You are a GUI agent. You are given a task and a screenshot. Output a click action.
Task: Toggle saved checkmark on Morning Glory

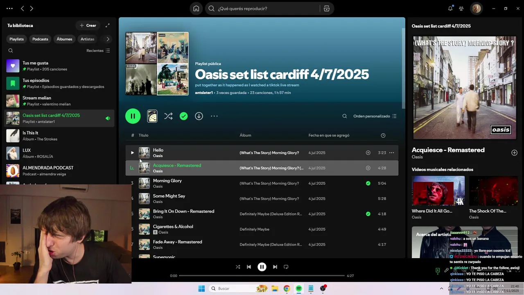coord(368,184)
